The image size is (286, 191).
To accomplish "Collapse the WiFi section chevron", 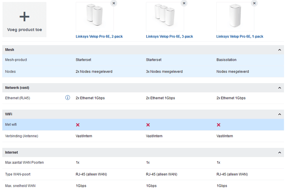I will [x=280, y=114].
